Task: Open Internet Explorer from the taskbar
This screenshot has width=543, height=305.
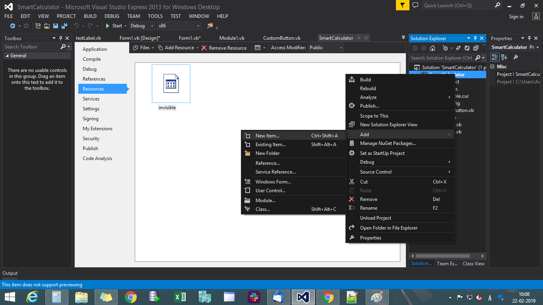Action: 32,297
